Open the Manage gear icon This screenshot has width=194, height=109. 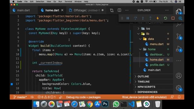click(179, 88)
